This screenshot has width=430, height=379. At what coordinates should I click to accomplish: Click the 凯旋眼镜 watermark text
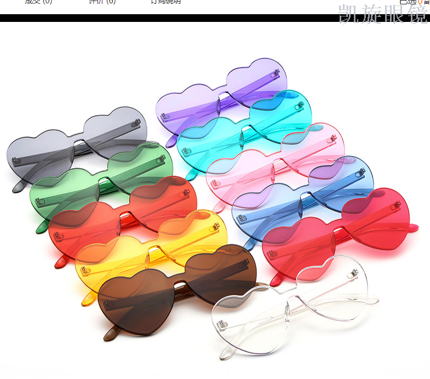pos(382,14)
